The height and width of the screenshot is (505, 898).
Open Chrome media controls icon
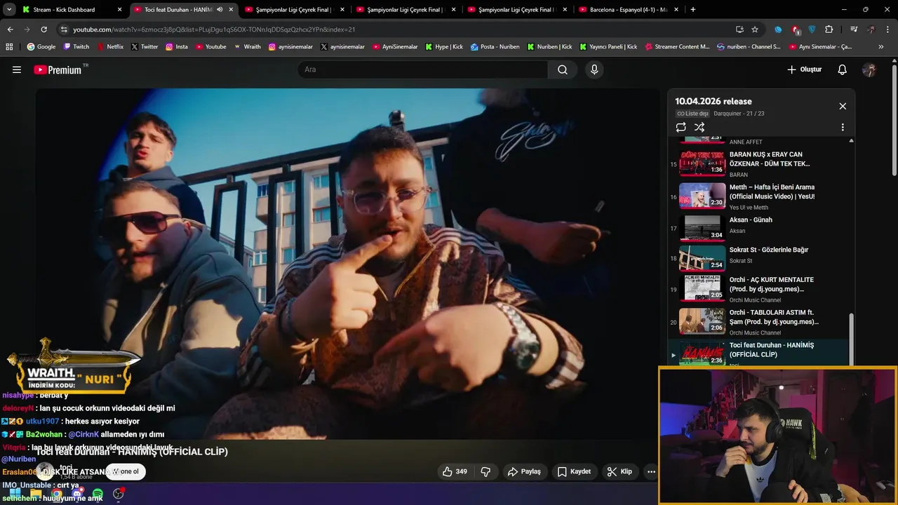pyautogui.click(x=854, y=29)
